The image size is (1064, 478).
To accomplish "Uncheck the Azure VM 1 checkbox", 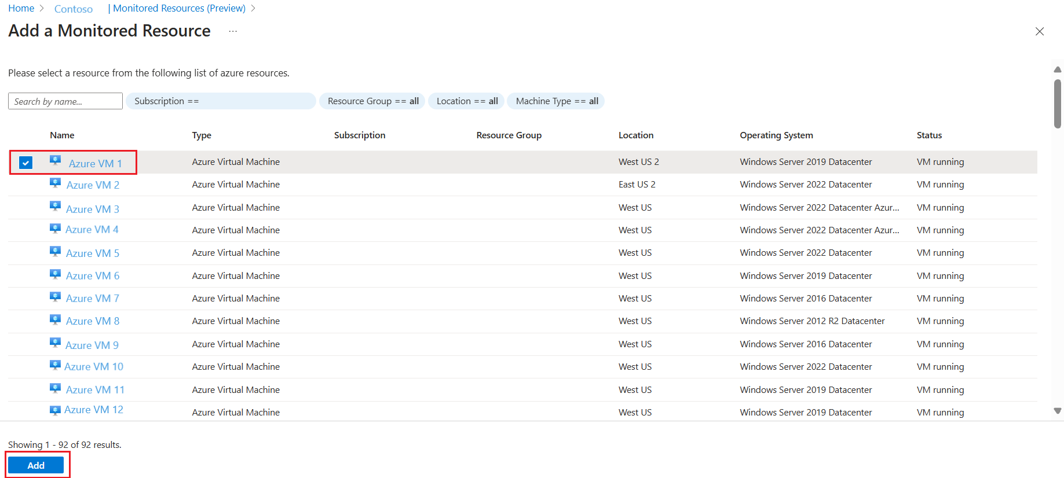I will tap(25, 163).
